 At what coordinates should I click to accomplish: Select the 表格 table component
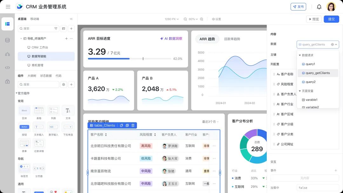pyautogui.click(x=39, y=113)
